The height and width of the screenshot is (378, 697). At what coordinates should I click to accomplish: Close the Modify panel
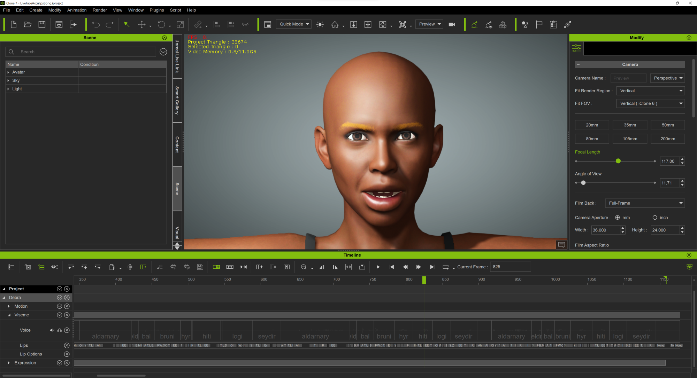click(689, 38)
